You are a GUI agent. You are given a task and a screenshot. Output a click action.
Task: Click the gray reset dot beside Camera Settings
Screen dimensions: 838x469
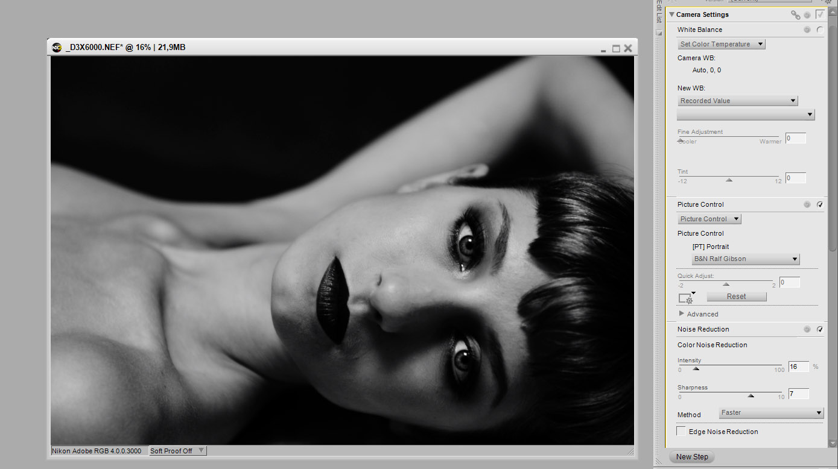[807, 14]
